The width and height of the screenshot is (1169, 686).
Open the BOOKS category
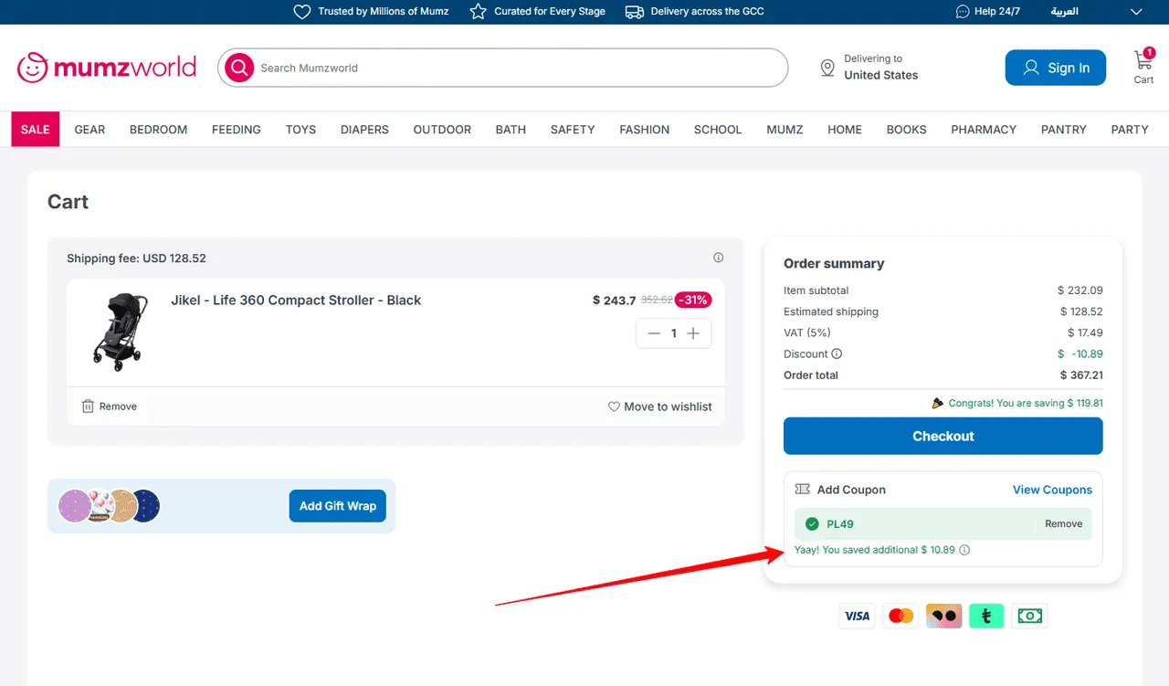(906, 130)
